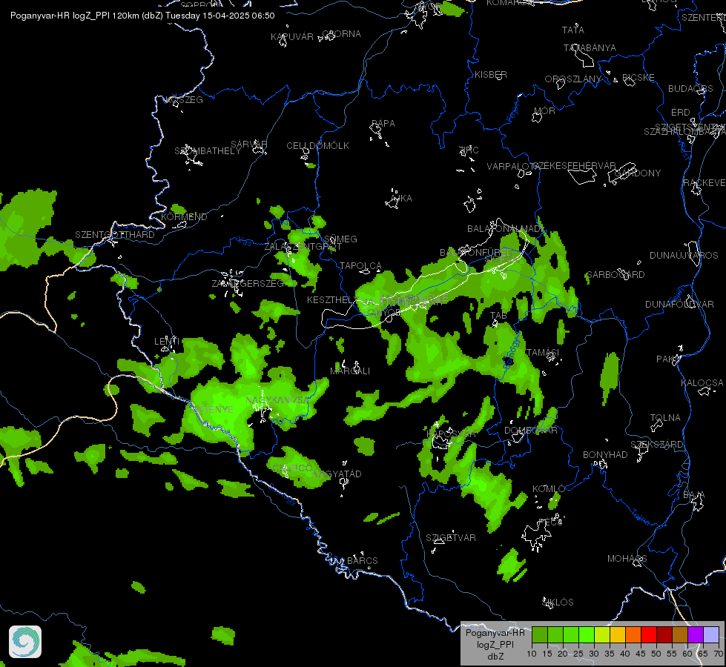The image size is (726, 667).
Task: Select the BALATONALMÁDI town label
Action: coord(506,229)
